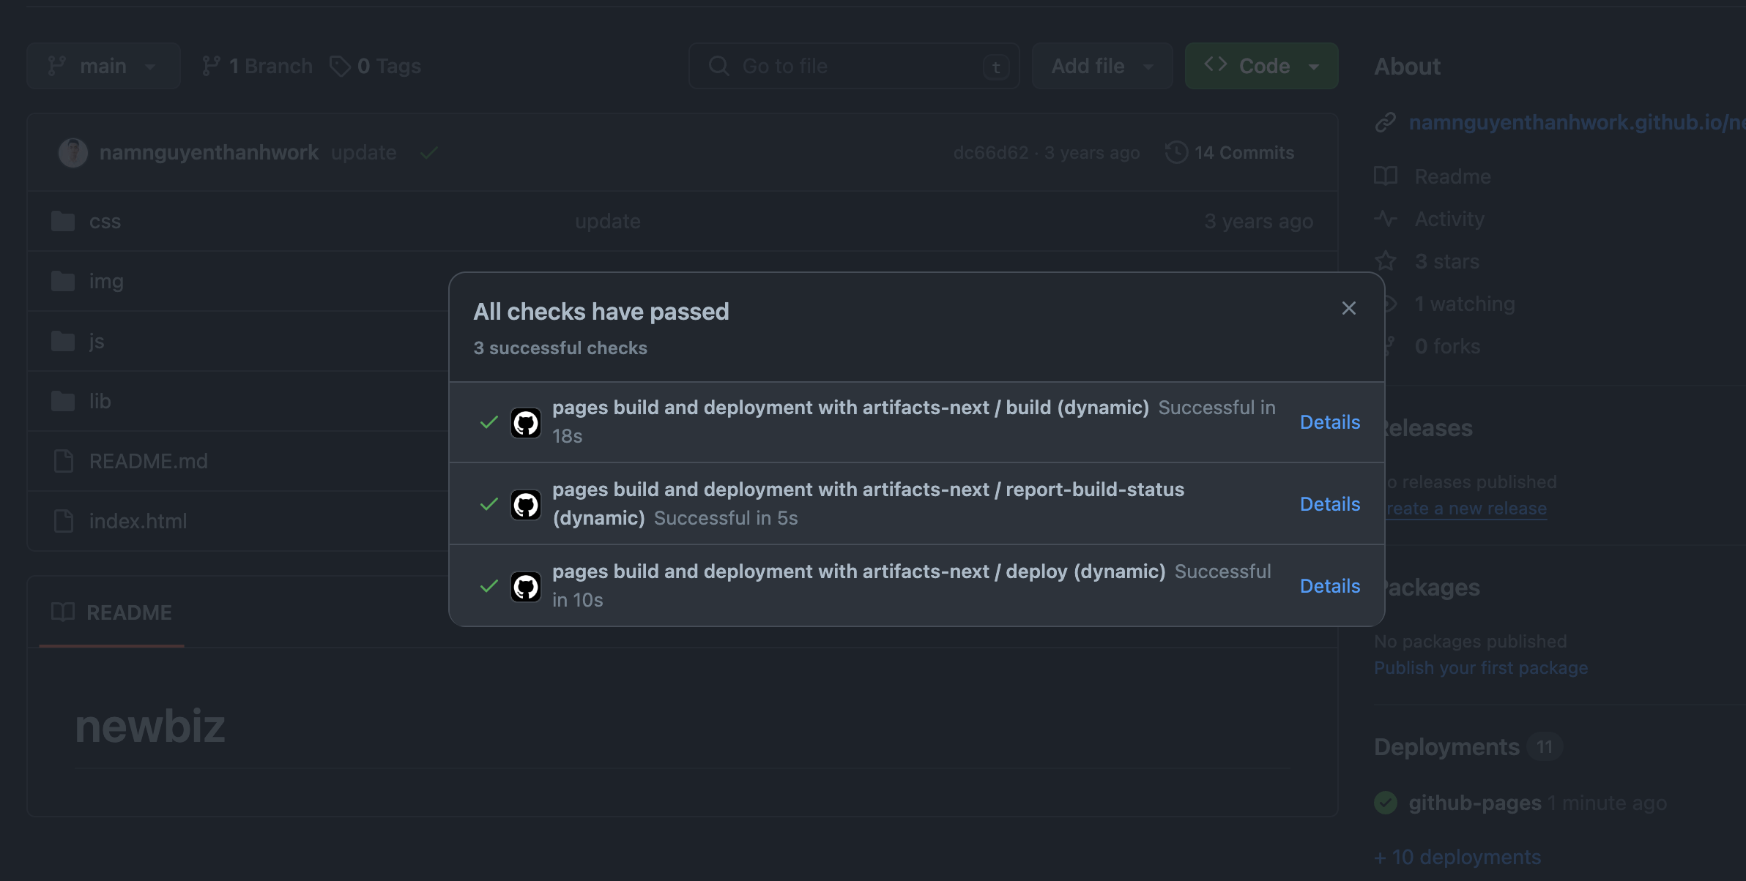
Task: Click green checkmark of the deploy (dynamic) check
Action: (489, 586)
